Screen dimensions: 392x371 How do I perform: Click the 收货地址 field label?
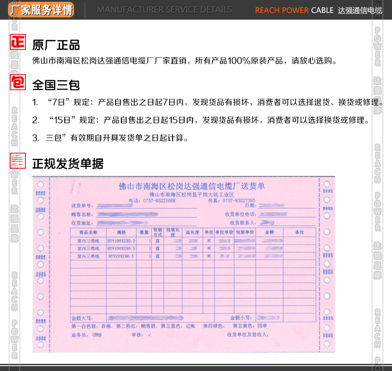[x=82, y=223]
